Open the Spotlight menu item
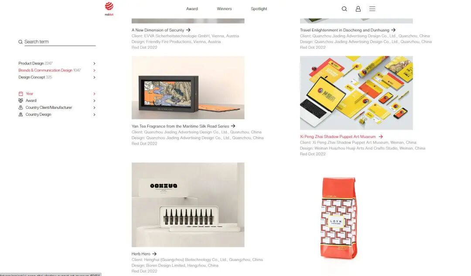The height and width of the screenshot is (276, 471). point(259,9)
